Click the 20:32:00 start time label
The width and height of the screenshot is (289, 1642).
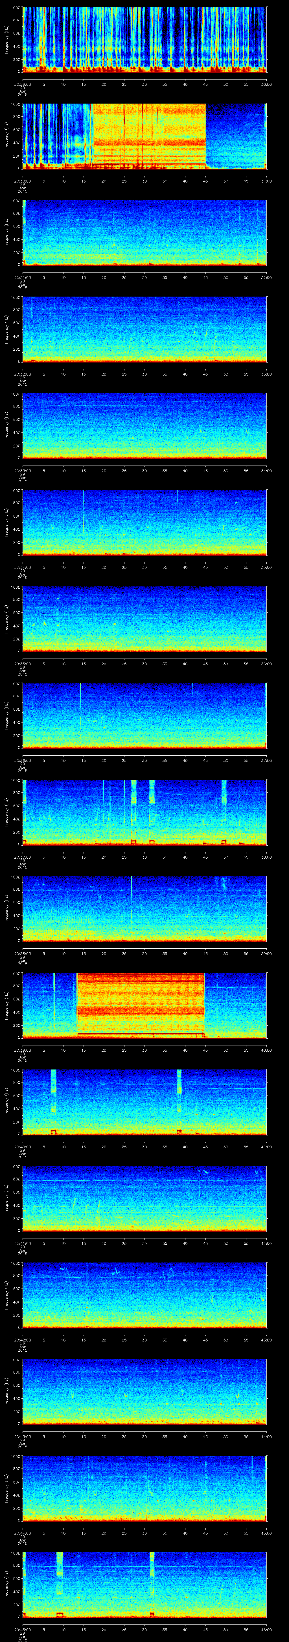pos(22,374)
